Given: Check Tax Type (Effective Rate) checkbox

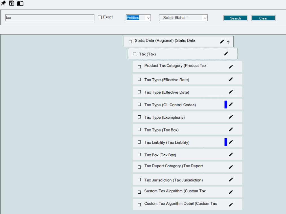Looking at the screenshot, I should (139, 79).
